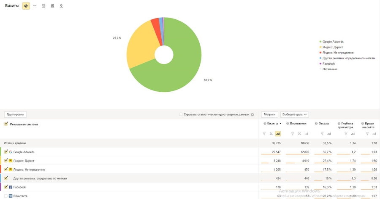Click filter icon under Глубина просмотра

tap(346, 134)
